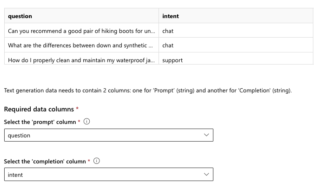Click the text generation data description text

[148, 91]
